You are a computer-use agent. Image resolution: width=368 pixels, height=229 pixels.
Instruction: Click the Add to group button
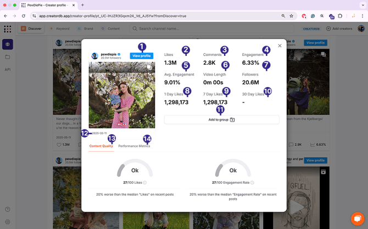(221, 119)
